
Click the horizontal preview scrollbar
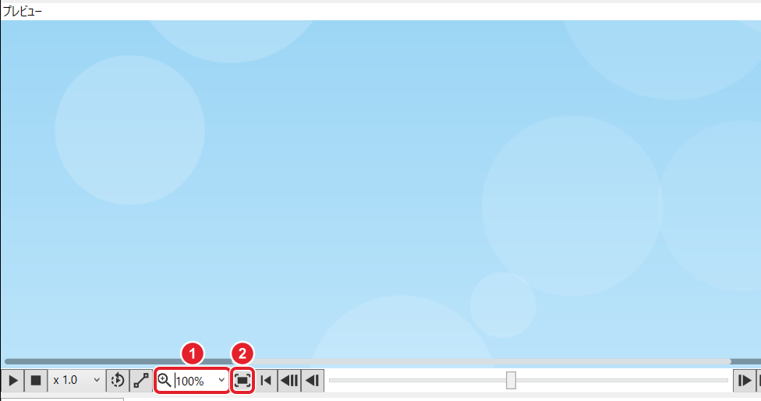tap(367, 361)
